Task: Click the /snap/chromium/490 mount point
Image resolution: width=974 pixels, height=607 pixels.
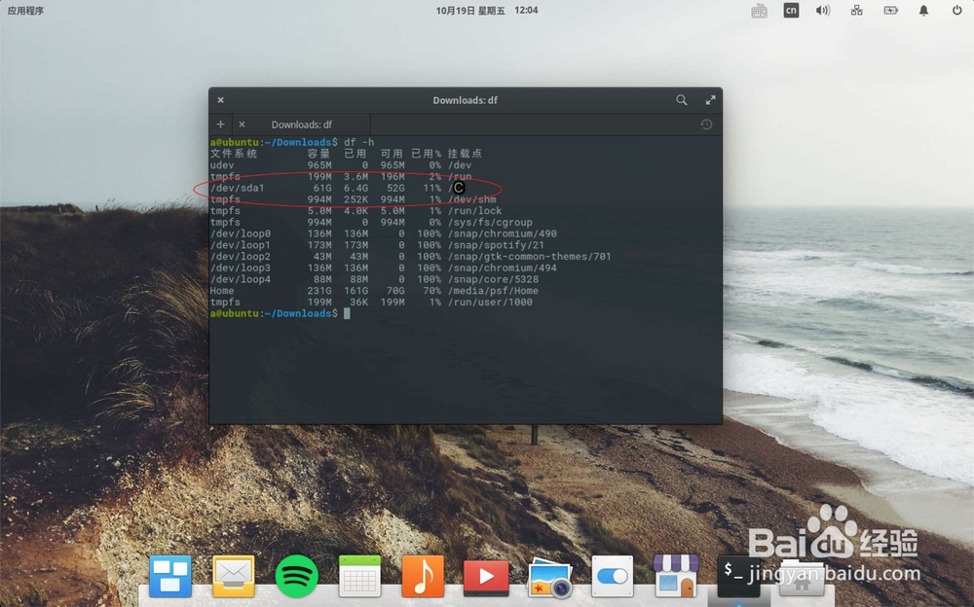Action: [503, 234]
